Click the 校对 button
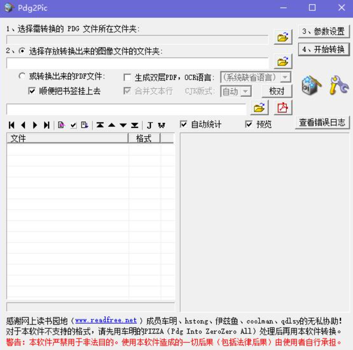 tap(277, 91)
